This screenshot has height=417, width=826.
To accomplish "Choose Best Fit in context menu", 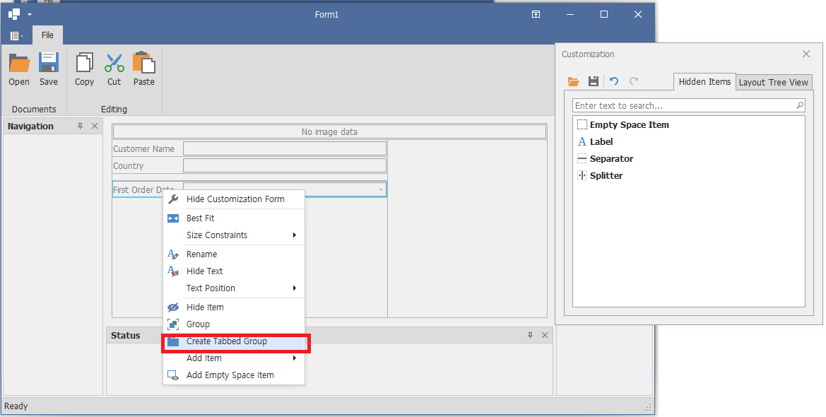I will pyautogui.click(x=234, y=218).
